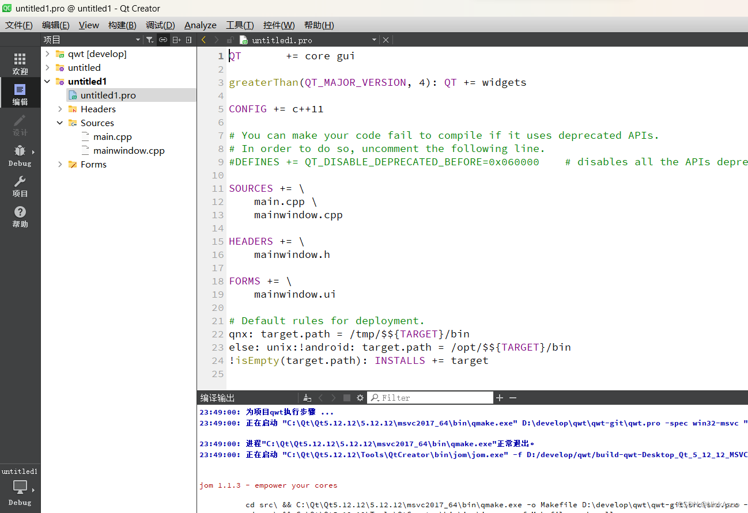Viewport: 748px width, 513px height.
Task: Open the 调试(D) menu
Action: tap(160, 25)
